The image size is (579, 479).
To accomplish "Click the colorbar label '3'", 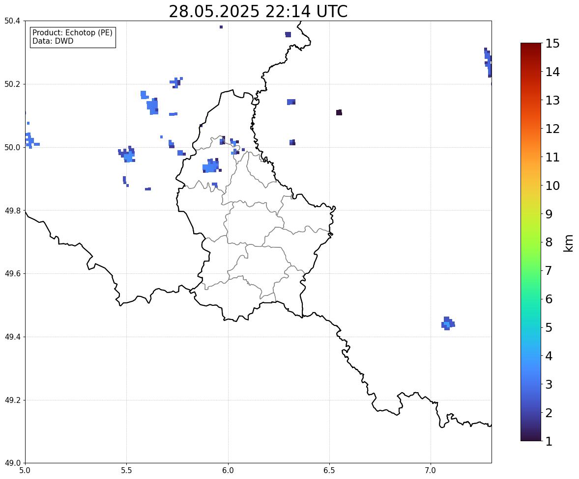I will click(x=549, y=384).
